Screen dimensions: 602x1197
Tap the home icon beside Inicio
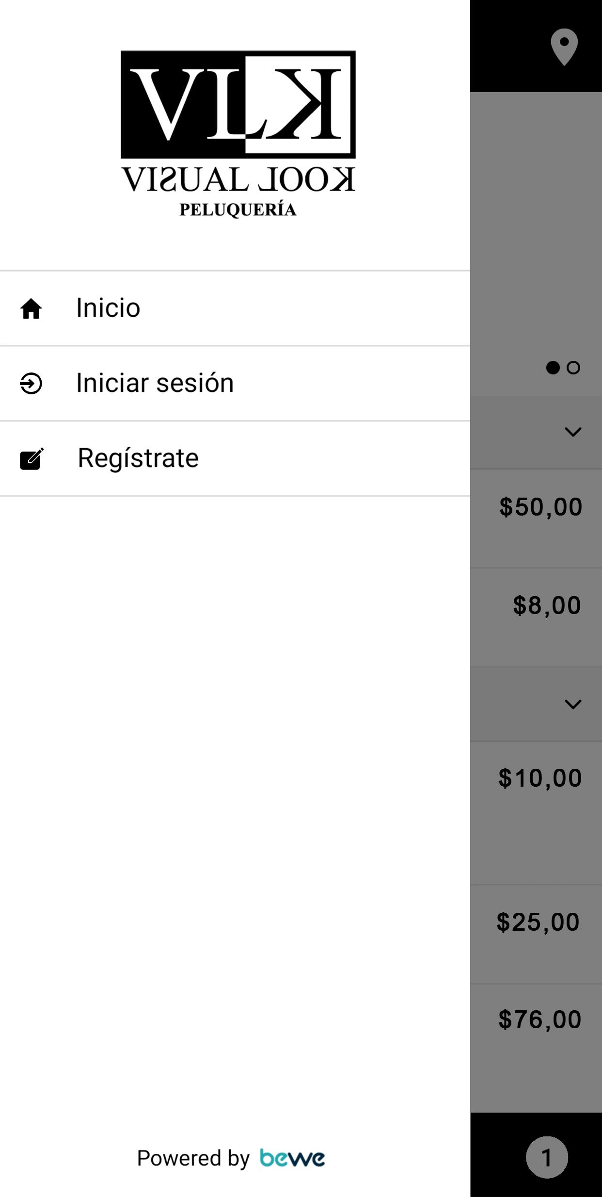coord(31,308)
